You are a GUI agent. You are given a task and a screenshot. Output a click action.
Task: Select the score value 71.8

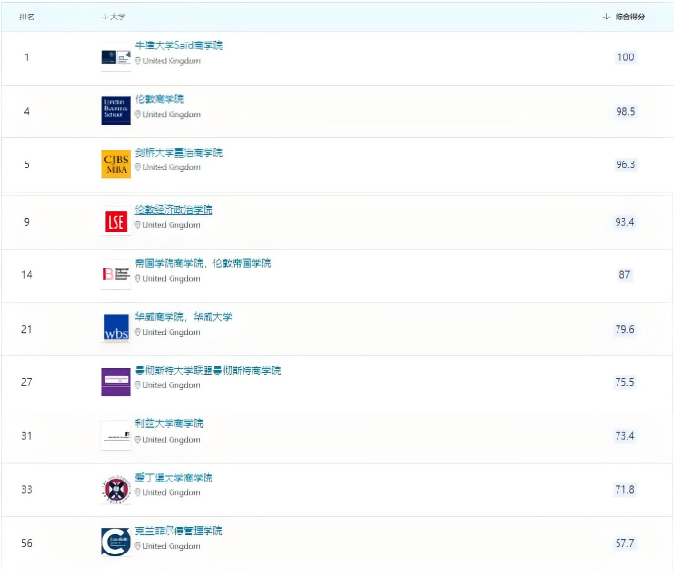(624, 490)
